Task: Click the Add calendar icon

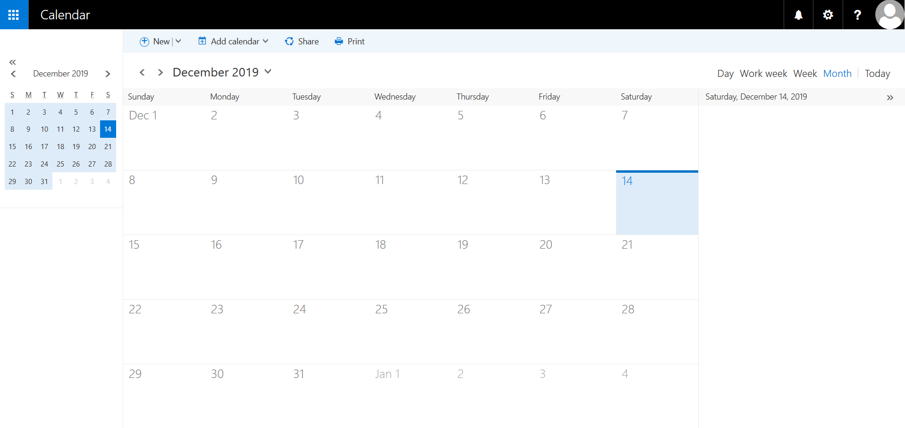Action: tap(202, 41)
